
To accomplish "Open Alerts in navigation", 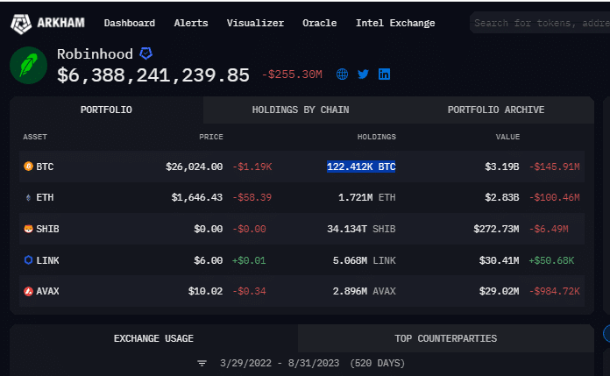I will [x=191, y=23].
